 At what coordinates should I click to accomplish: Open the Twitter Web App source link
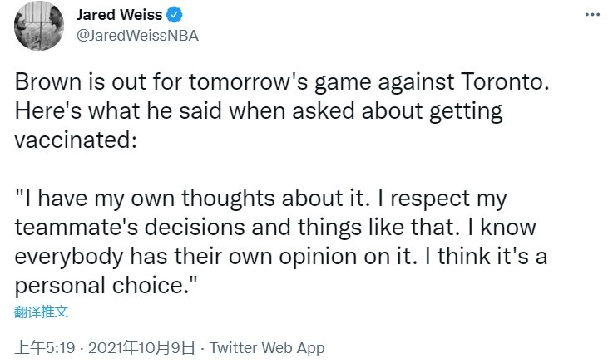click(267, 347)
